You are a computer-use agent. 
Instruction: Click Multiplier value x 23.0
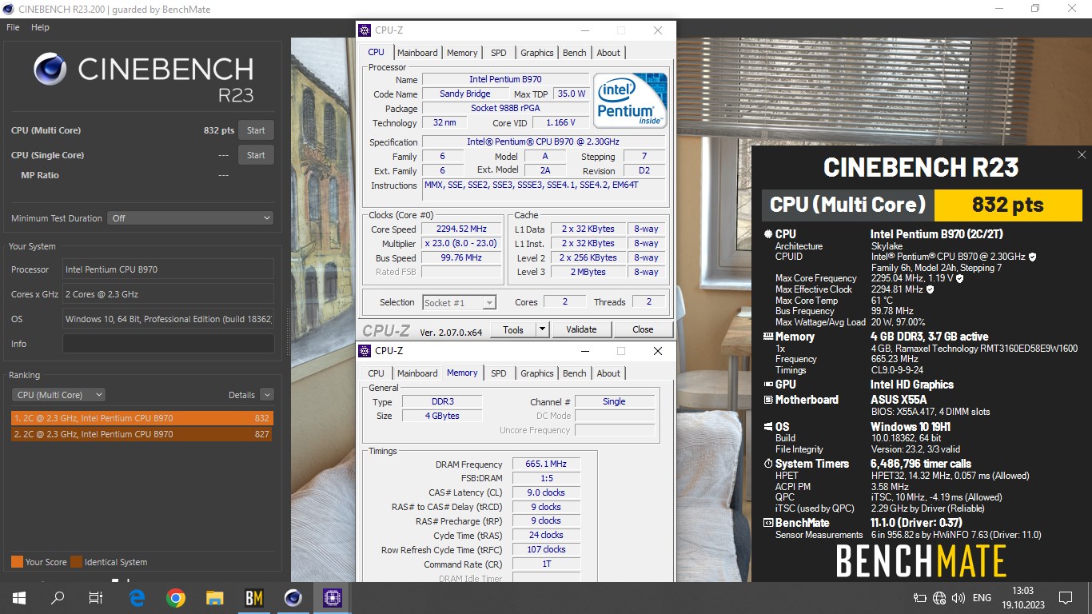point(461,244)
